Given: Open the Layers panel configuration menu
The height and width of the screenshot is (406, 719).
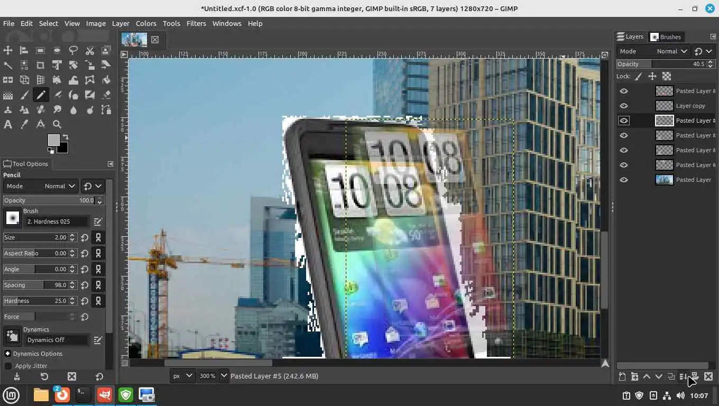Looking at the screenshot, I should 713,36.
